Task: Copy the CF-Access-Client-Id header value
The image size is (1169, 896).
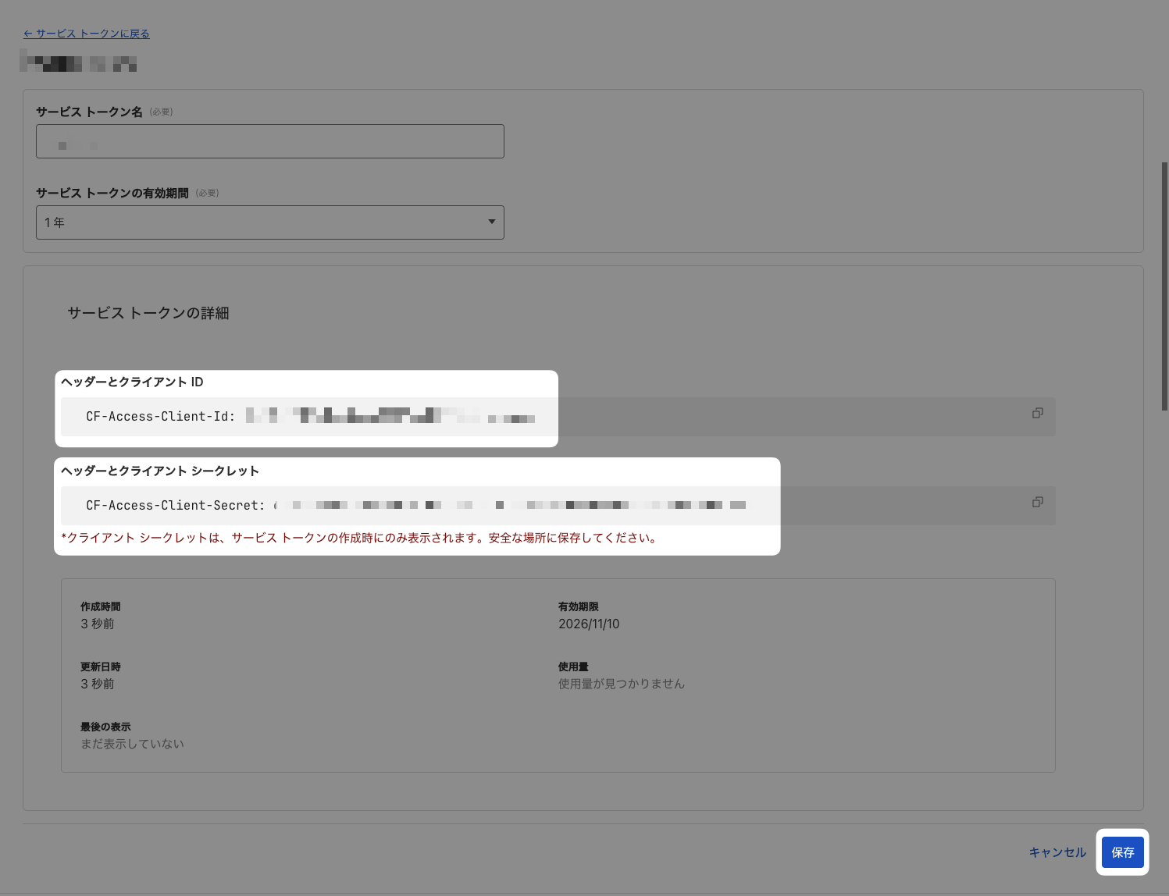Action: (1037, 413)
